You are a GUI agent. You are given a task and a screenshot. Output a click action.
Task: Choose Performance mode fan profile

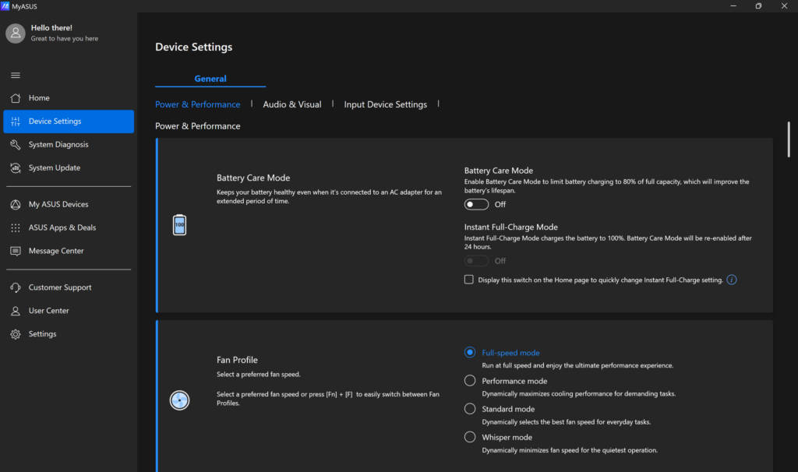(470, 381)
